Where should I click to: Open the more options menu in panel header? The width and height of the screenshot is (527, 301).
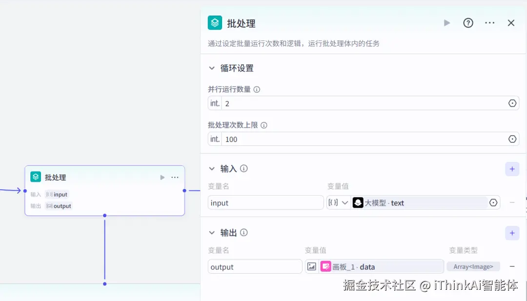489,22
